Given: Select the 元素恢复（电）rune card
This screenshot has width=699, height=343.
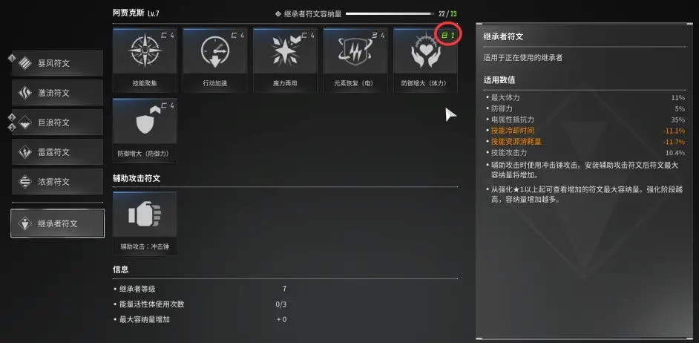Looking at the screenshot, I should 355,60.
